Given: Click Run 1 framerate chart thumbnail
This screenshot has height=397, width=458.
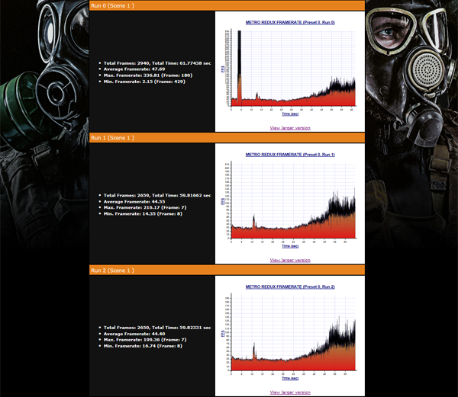Looking at the screenshot, I should click(290, 201).
